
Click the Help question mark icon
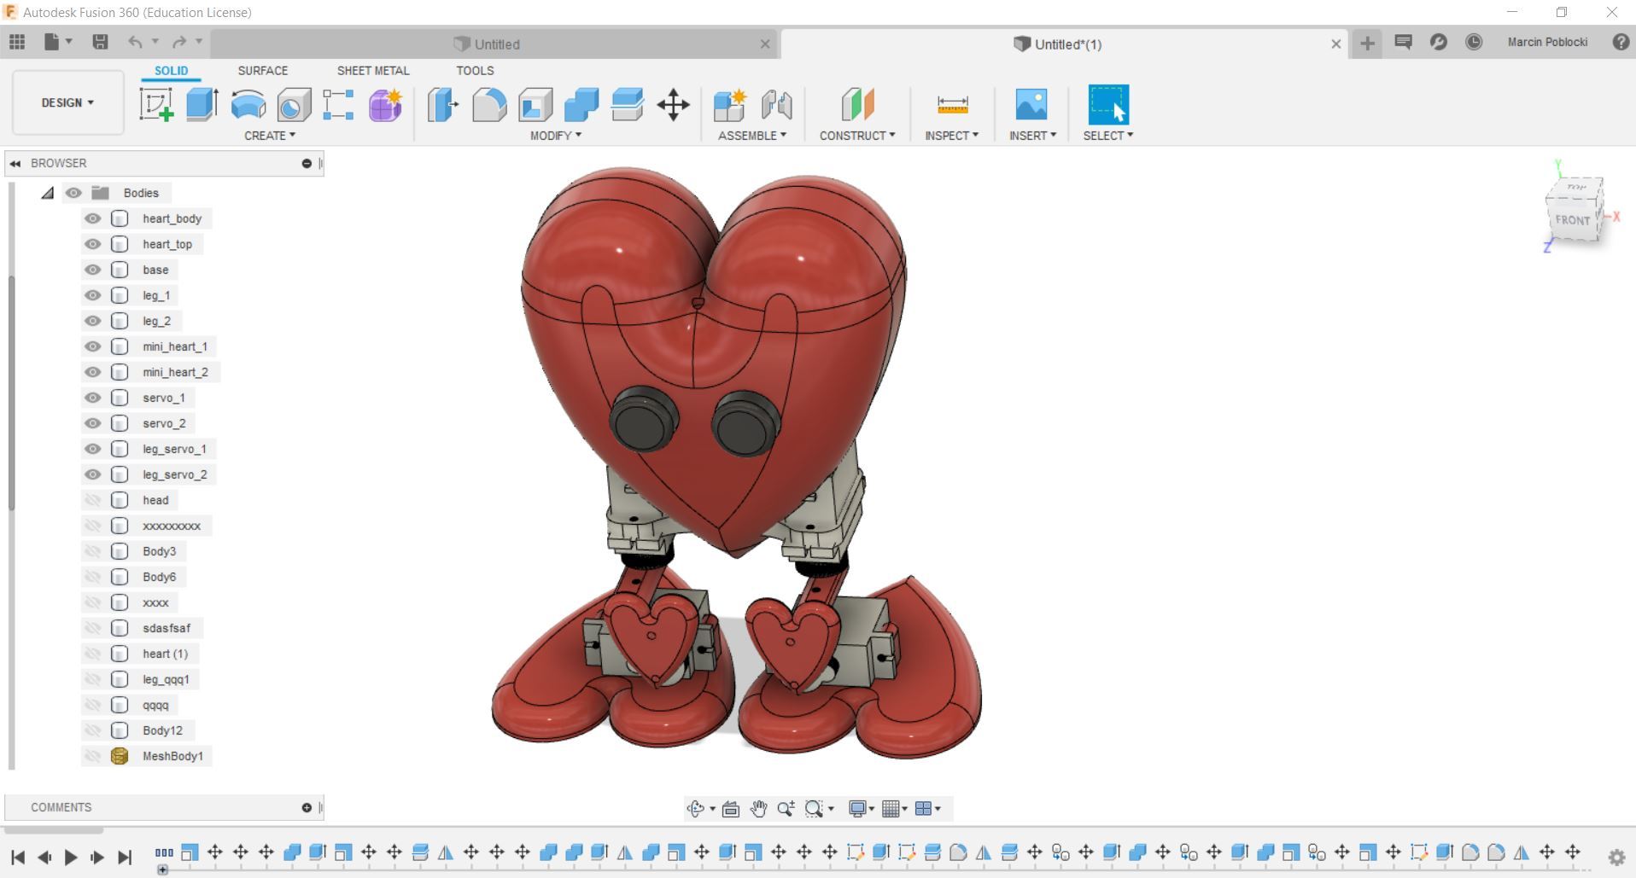1621,42
